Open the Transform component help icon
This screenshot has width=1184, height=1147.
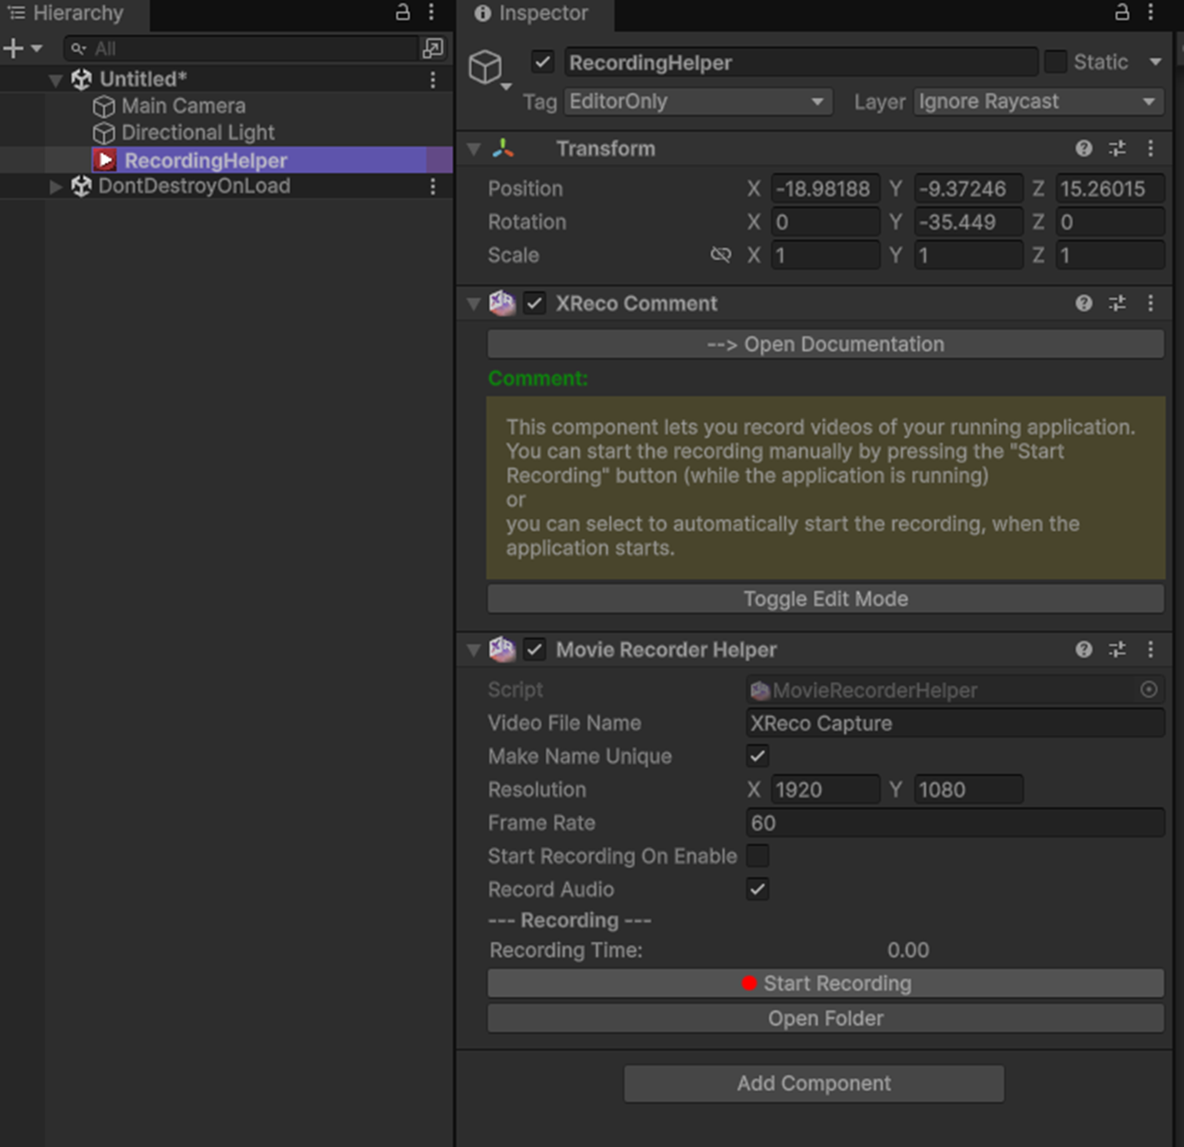coord(1083,149)
